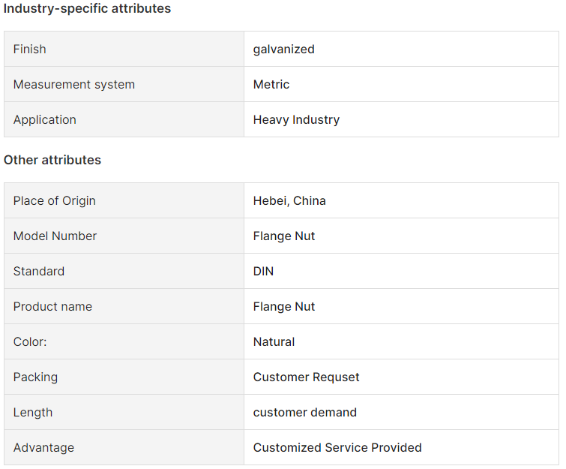This screenshot has width=566, height=469.
Task: Click the Heavy Industry value
Action: coord(296,119)
